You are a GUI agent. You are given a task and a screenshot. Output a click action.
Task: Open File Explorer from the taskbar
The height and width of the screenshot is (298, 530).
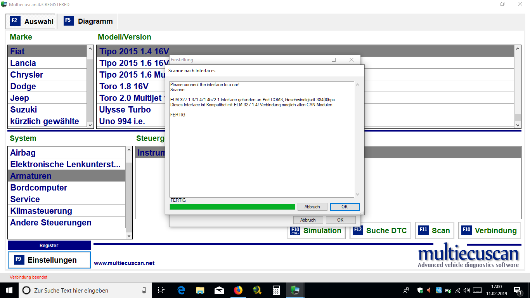point(200,290)
